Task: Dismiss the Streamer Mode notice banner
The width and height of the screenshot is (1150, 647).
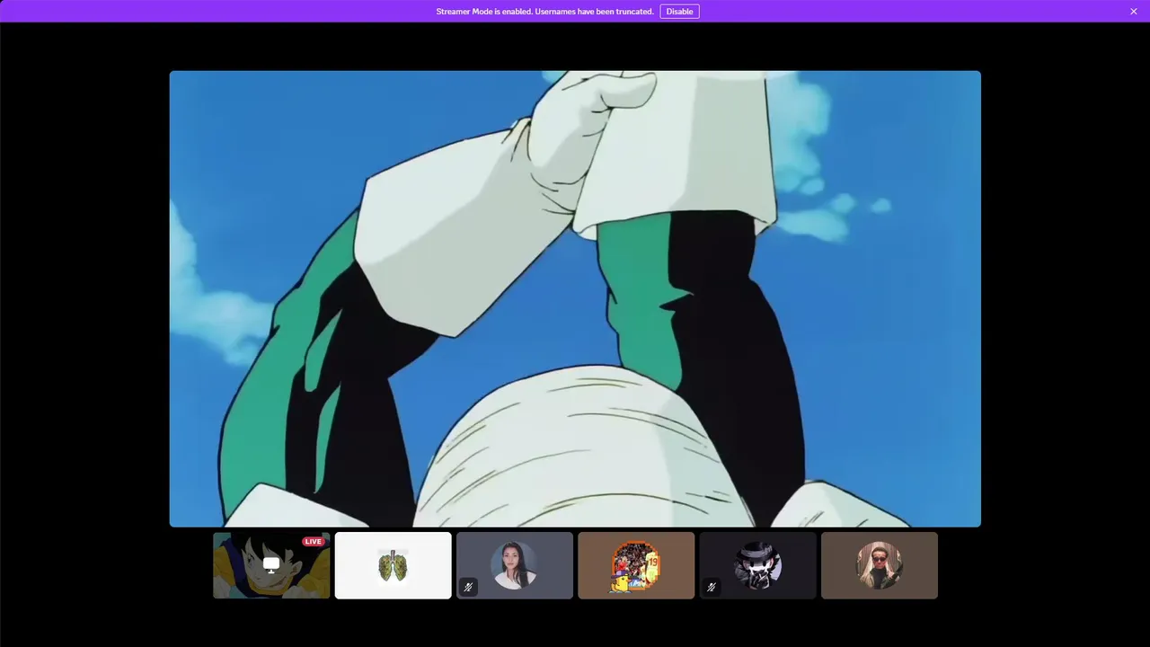Action: [x=1134, y=12]
